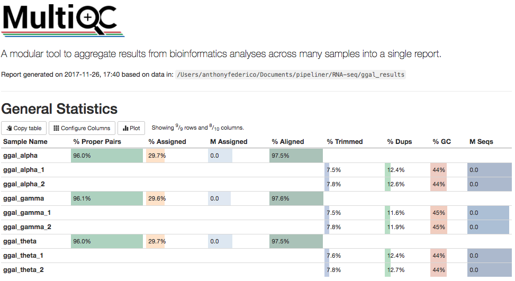Image resolution: width=515 pixels, height=281 pixels.
Task: Click the General Statistics heading
Action: [59, 109]
